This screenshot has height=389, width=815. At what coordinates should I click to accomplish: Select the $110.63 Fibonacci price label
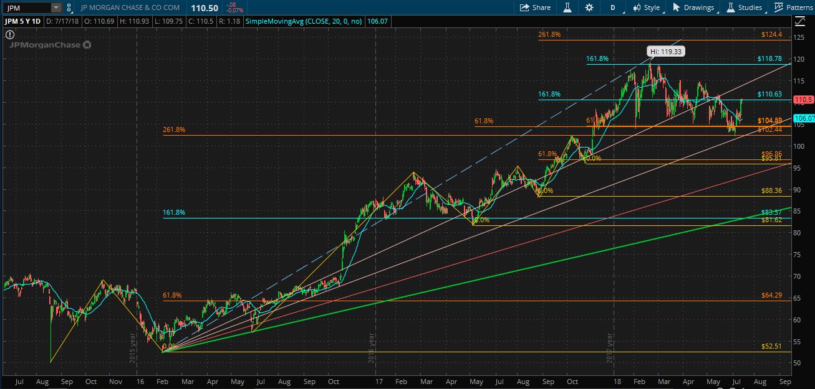coord(769,95)
